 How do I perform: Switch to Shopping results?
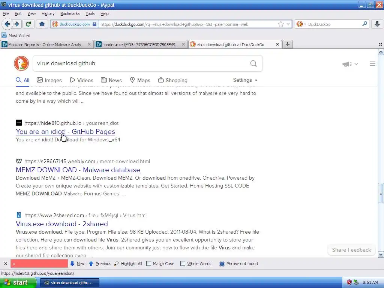(x=172, y=80)
